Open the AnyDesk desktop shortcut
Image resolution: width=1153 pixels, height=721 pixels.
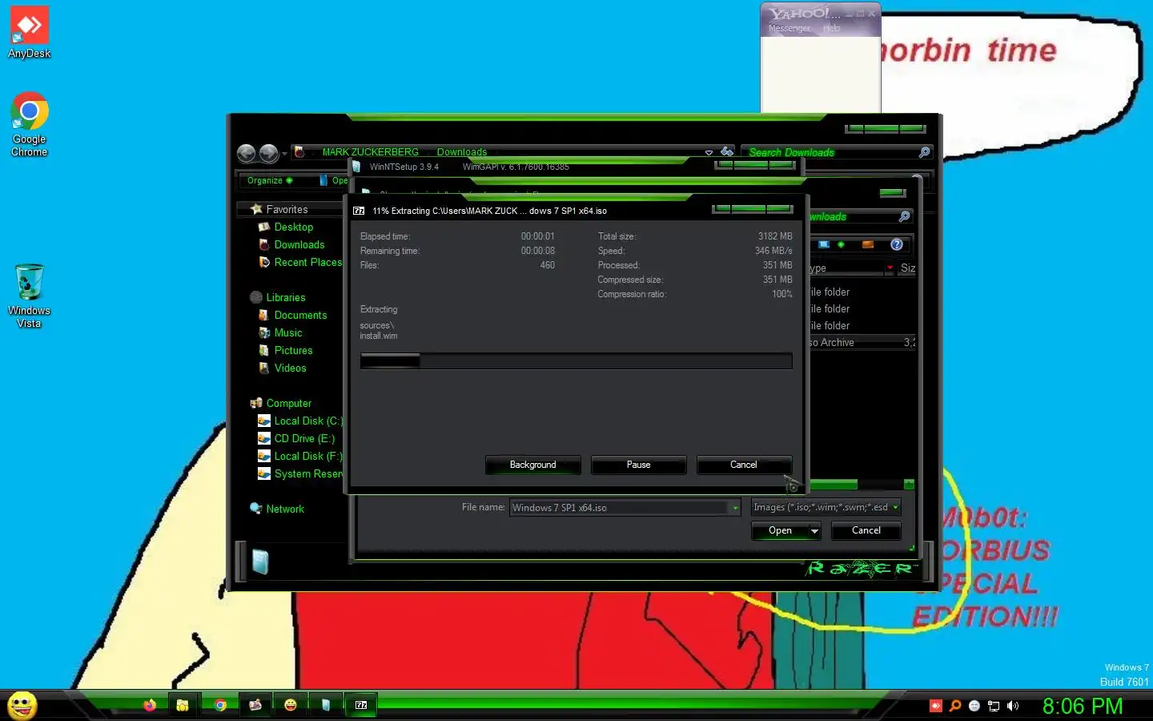pyautogui.click(x=30, y=33)
